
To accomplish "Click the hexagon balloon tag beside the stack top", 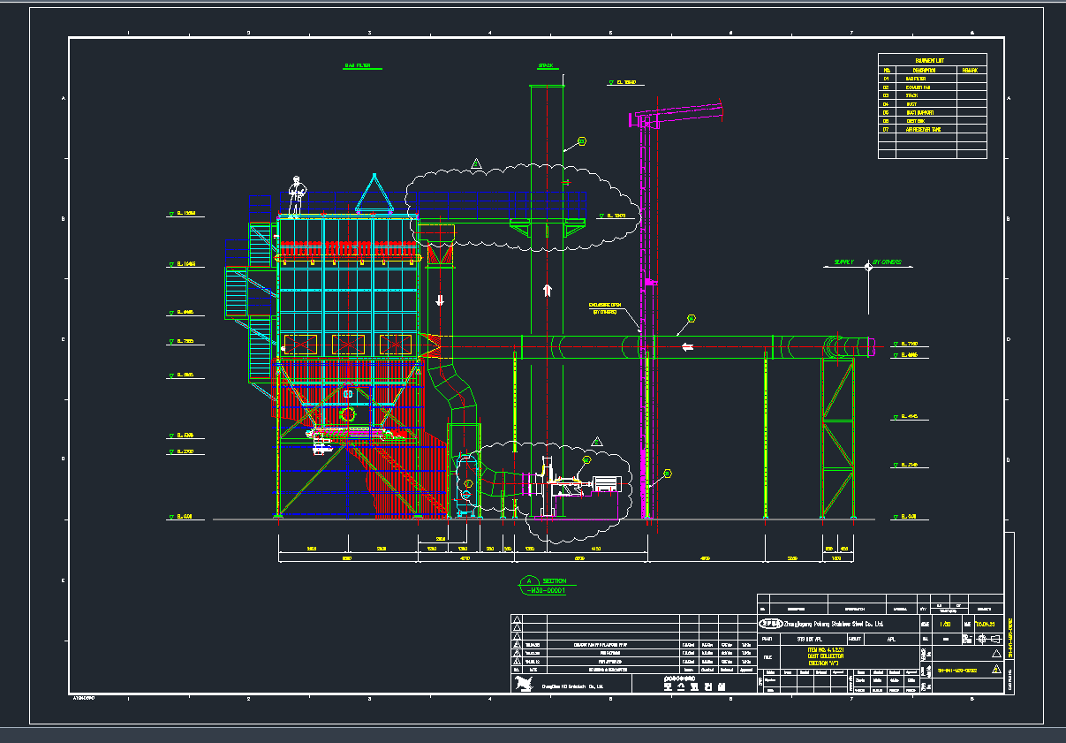I will tap(581, 141).
